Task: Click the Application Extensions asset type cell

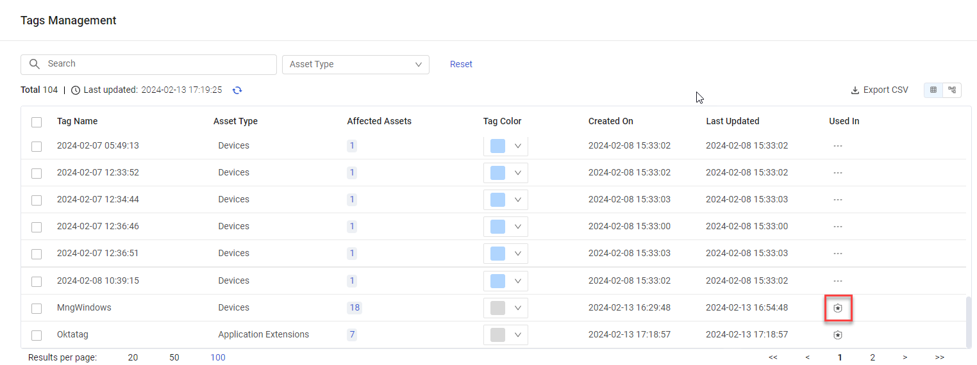Action: click(263, 335)
